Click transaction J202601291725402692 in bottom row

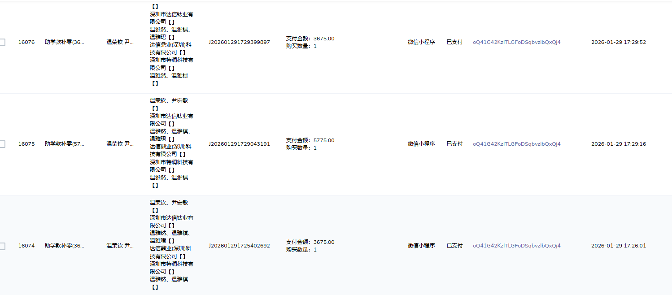(240, 245)
